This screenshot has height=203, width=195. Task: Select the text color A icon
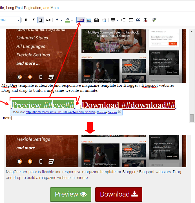tap(57, 20)
